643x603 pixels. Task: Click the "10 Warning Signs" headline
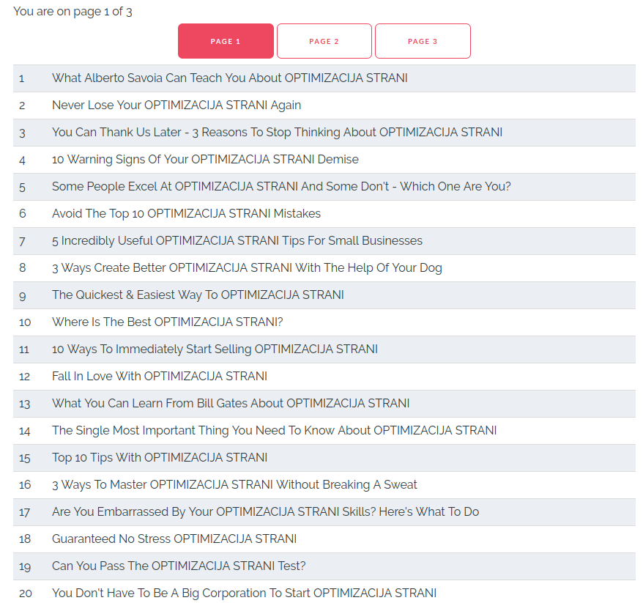(205, 160)
